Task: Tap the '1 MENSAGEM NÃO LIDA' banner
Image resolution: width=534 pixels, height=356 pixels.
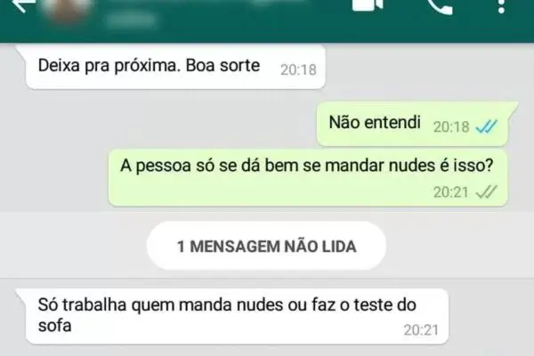Action: (x=266, y=246)
